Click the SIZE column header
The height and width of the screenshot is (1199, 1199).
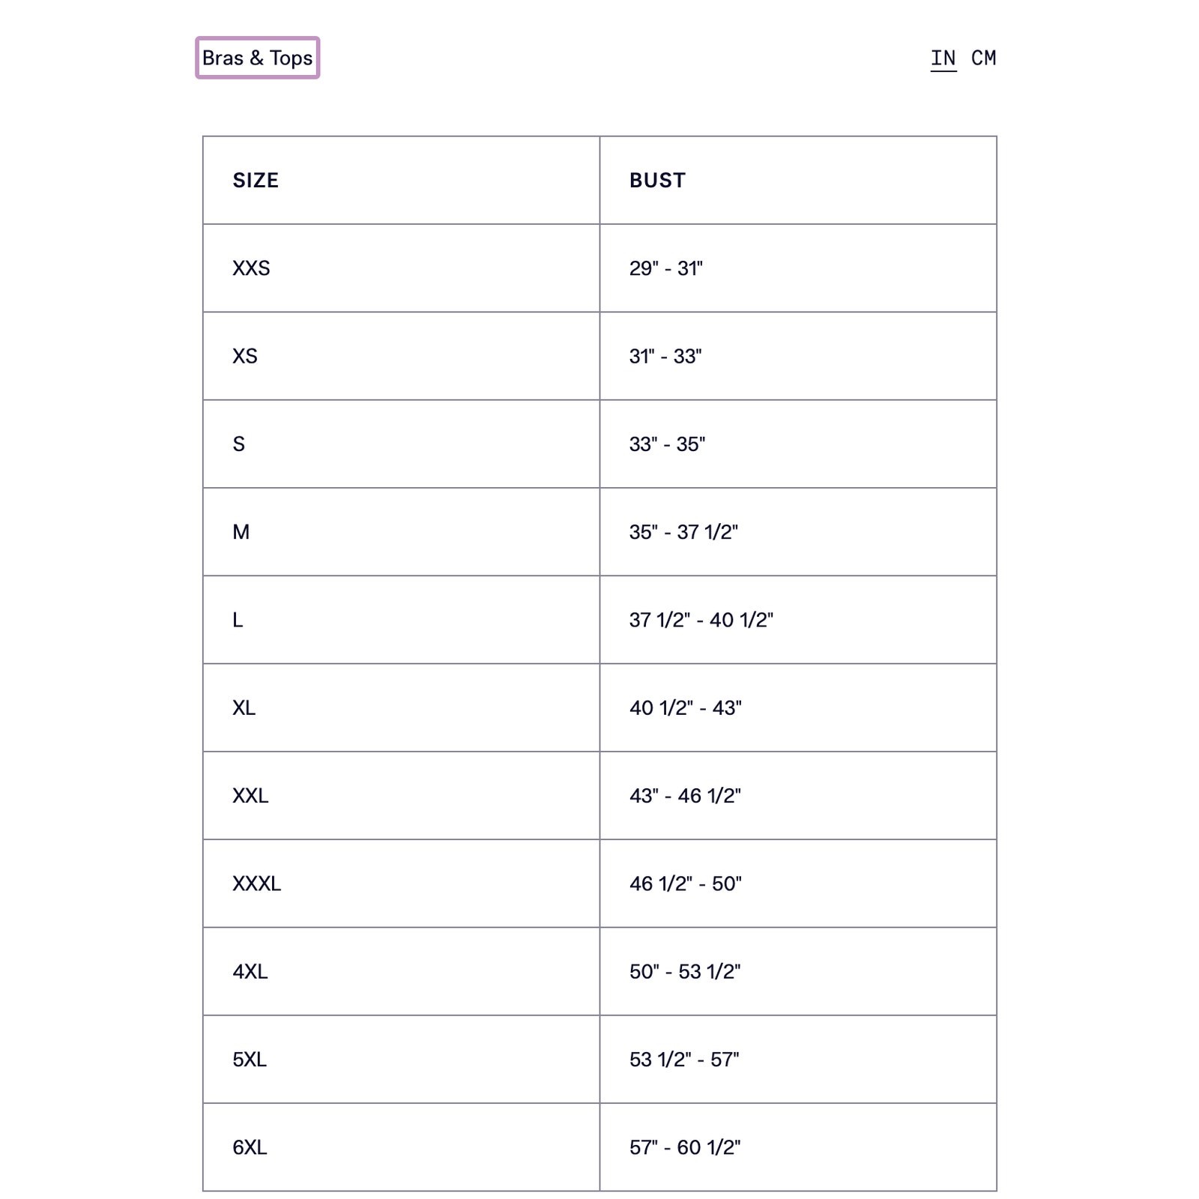(256, 181)
